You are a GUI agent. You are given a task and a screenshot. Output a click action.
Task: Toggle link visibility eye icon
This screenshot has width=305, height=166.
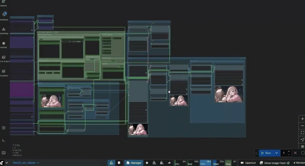pyautogui.click(x=302, y=147)
